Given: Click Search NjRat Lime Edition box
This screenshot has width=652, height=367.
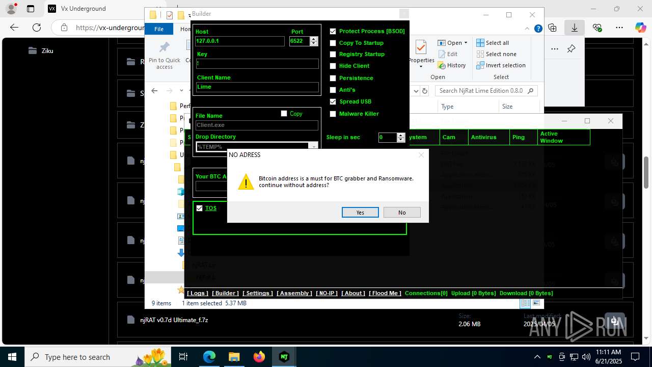Looking at the screenshot, I should [486, 91].
